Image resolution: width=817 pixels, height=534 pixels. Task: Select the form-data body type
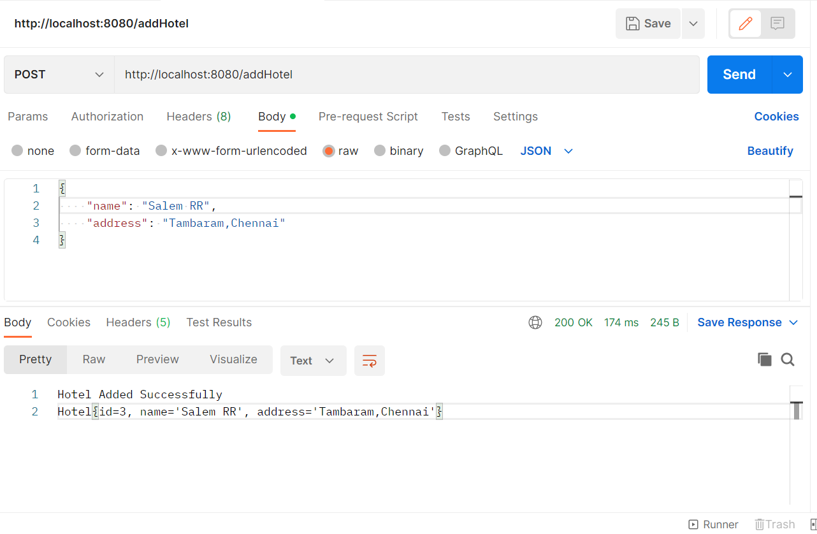[105, 150]
